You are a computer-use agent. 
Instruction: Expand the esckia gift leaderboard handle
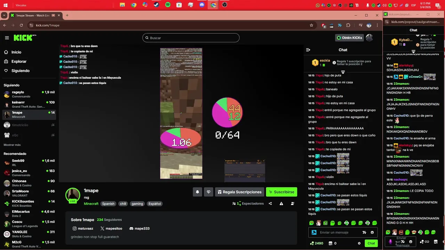tap(343, 72)
